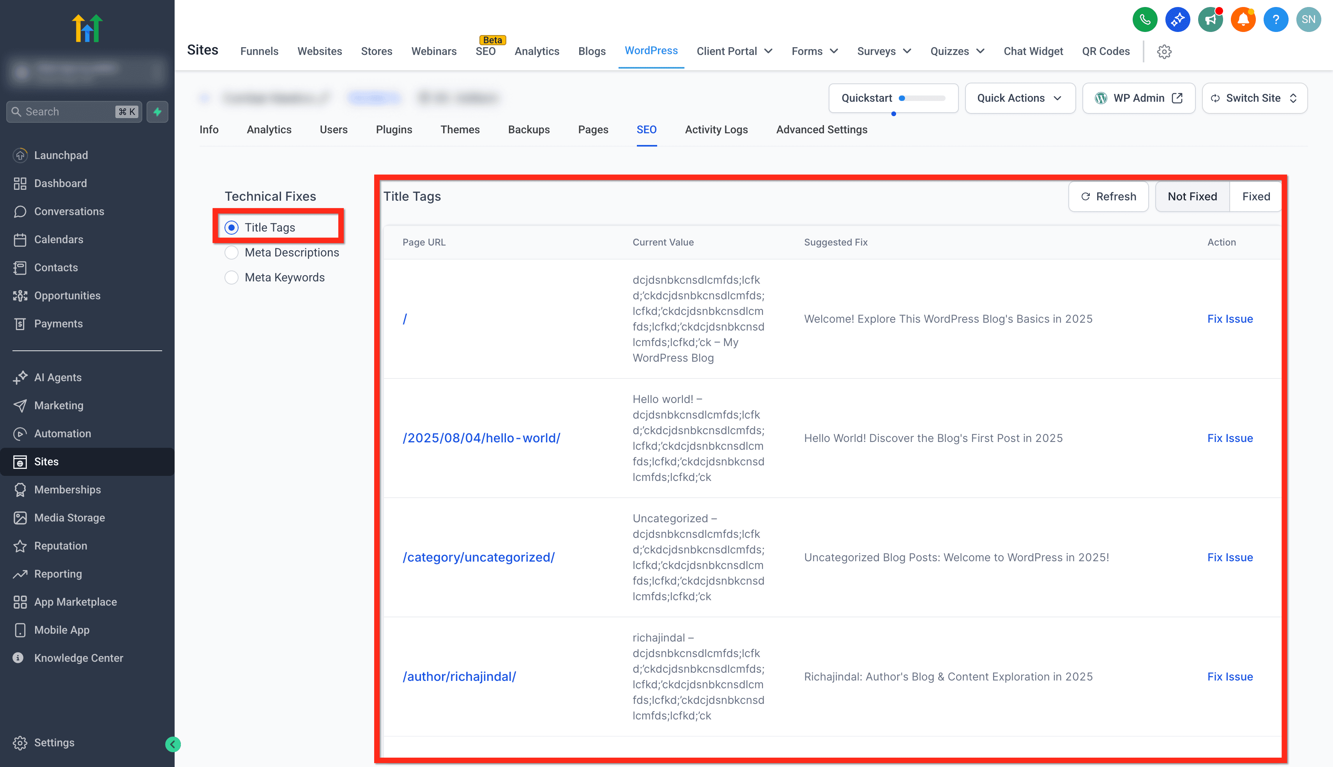Open the megaphone announcements icon
1333x767 pixels.
(x=1210, y=19)
